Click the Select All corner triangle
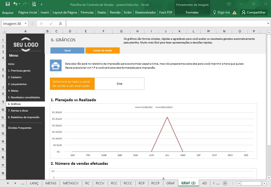271x187 pixels. pos(4,32)
